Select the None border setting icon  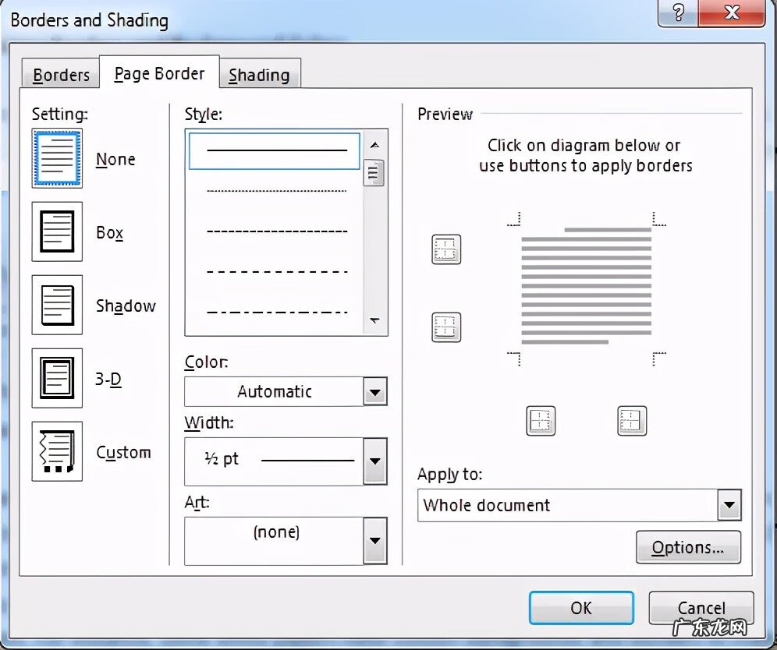(57, 158)
